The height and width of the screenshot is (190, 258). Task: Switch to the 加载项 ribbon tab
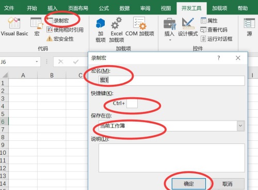pos(219,8)
